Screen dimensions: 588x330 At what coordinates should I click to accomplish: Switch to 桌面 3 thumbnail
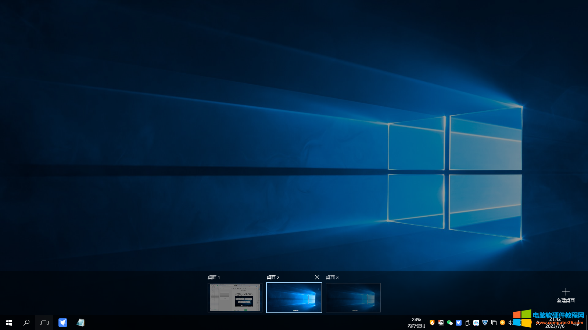(353, 298)
